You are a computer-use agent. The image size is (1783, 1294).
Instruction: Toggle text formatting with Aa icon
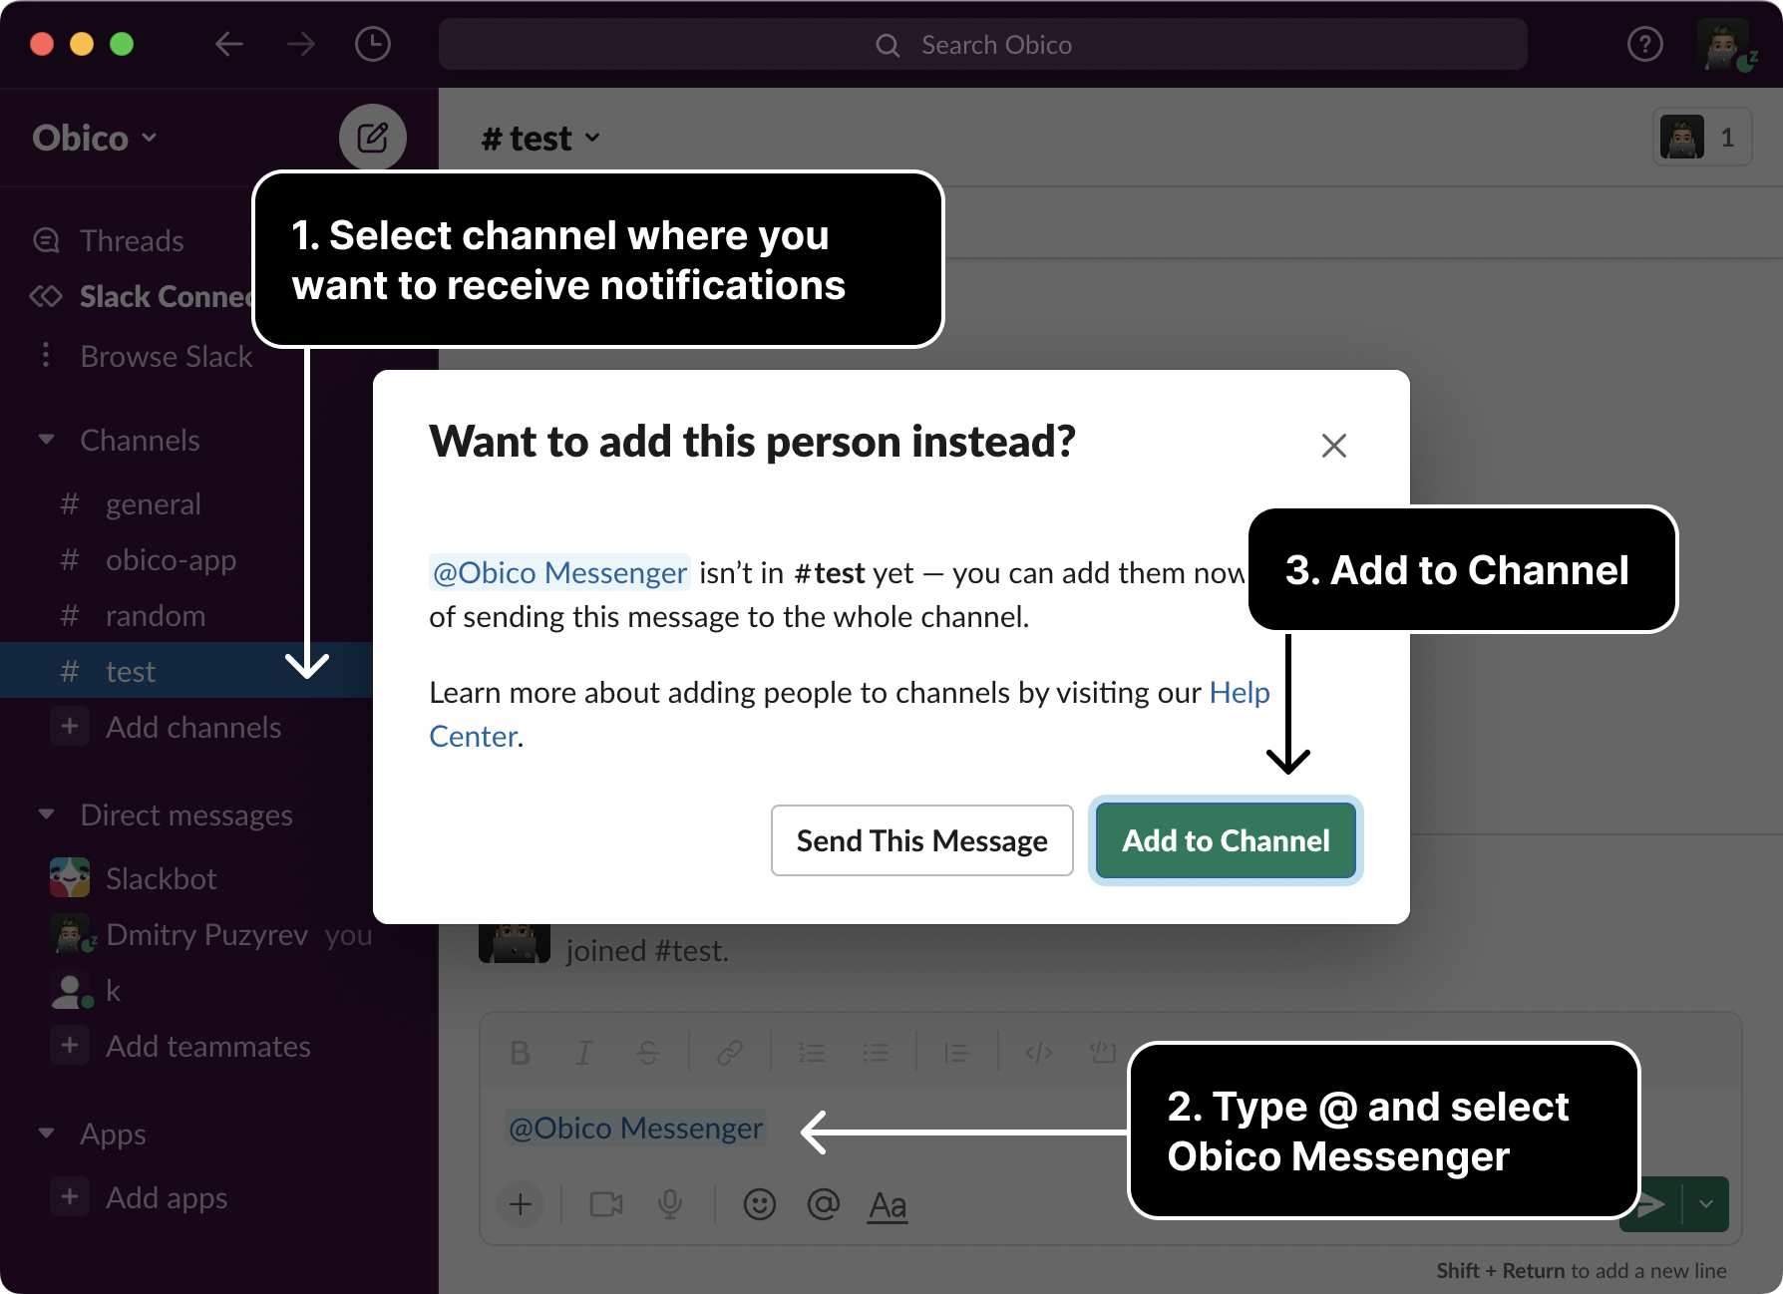click(x=887, y=1204)
